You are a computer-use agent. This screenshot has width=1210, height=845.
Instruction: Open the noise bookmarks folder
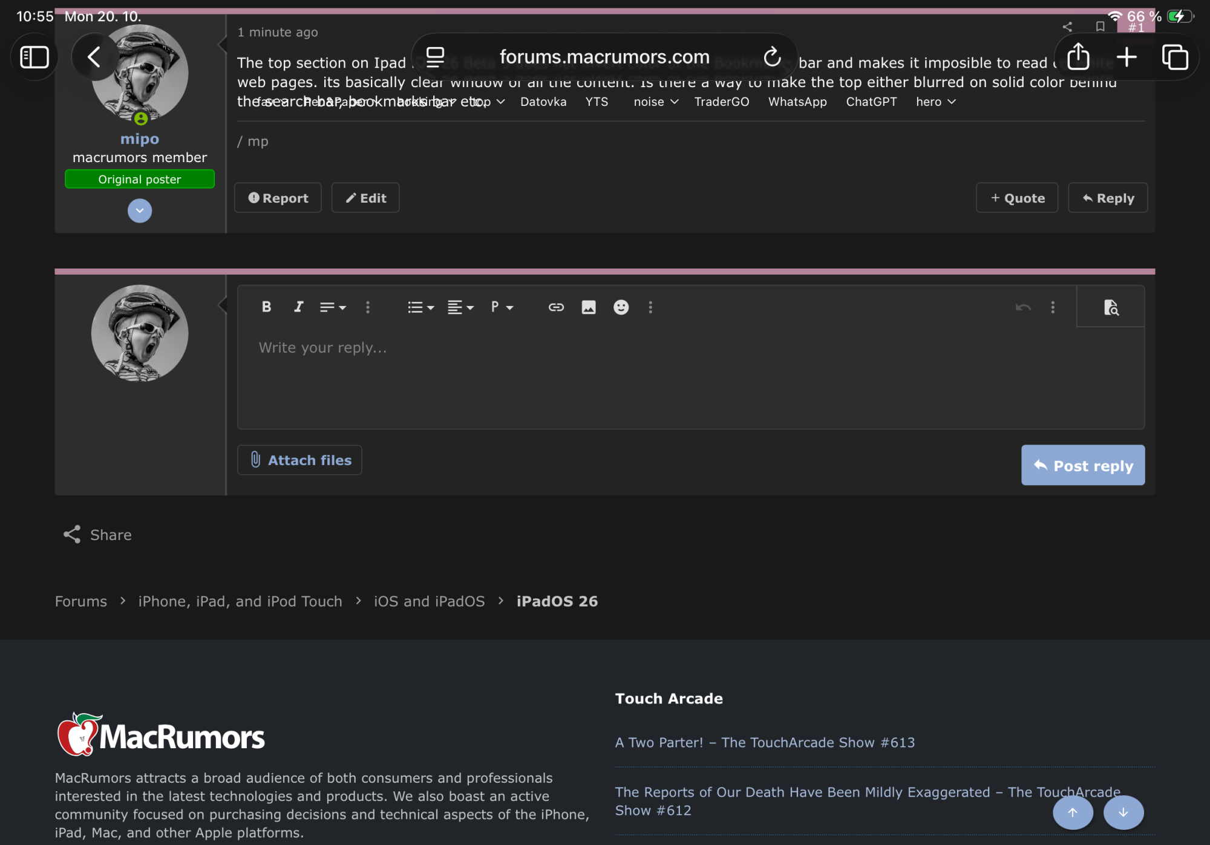[655, 102]
